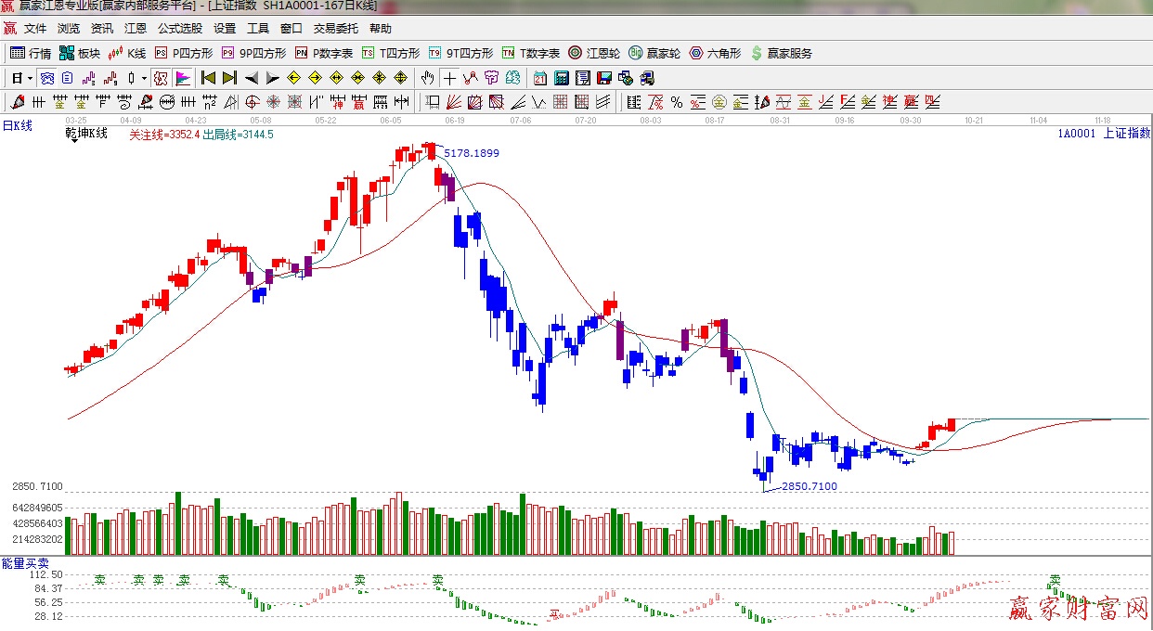Click the 赢家服务 dollar-sign button

click(781, 54)
